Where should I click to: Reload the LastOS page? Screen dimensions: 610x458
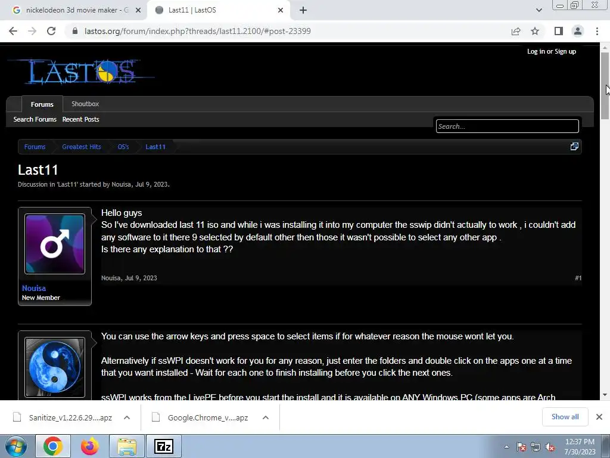(x=51, y=31)
